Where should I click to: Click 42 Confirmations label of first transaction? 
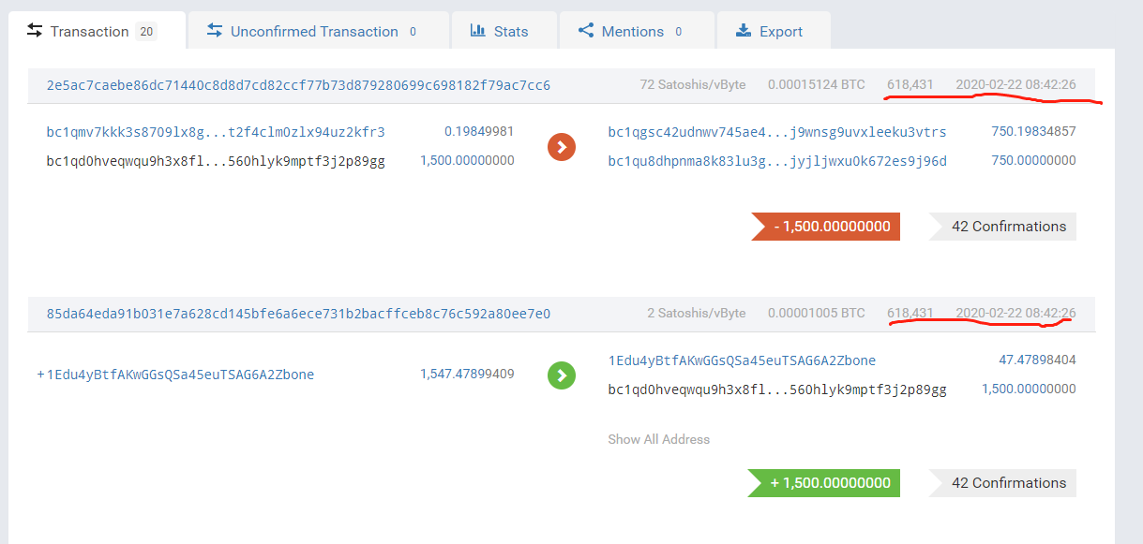[1002, 227]
